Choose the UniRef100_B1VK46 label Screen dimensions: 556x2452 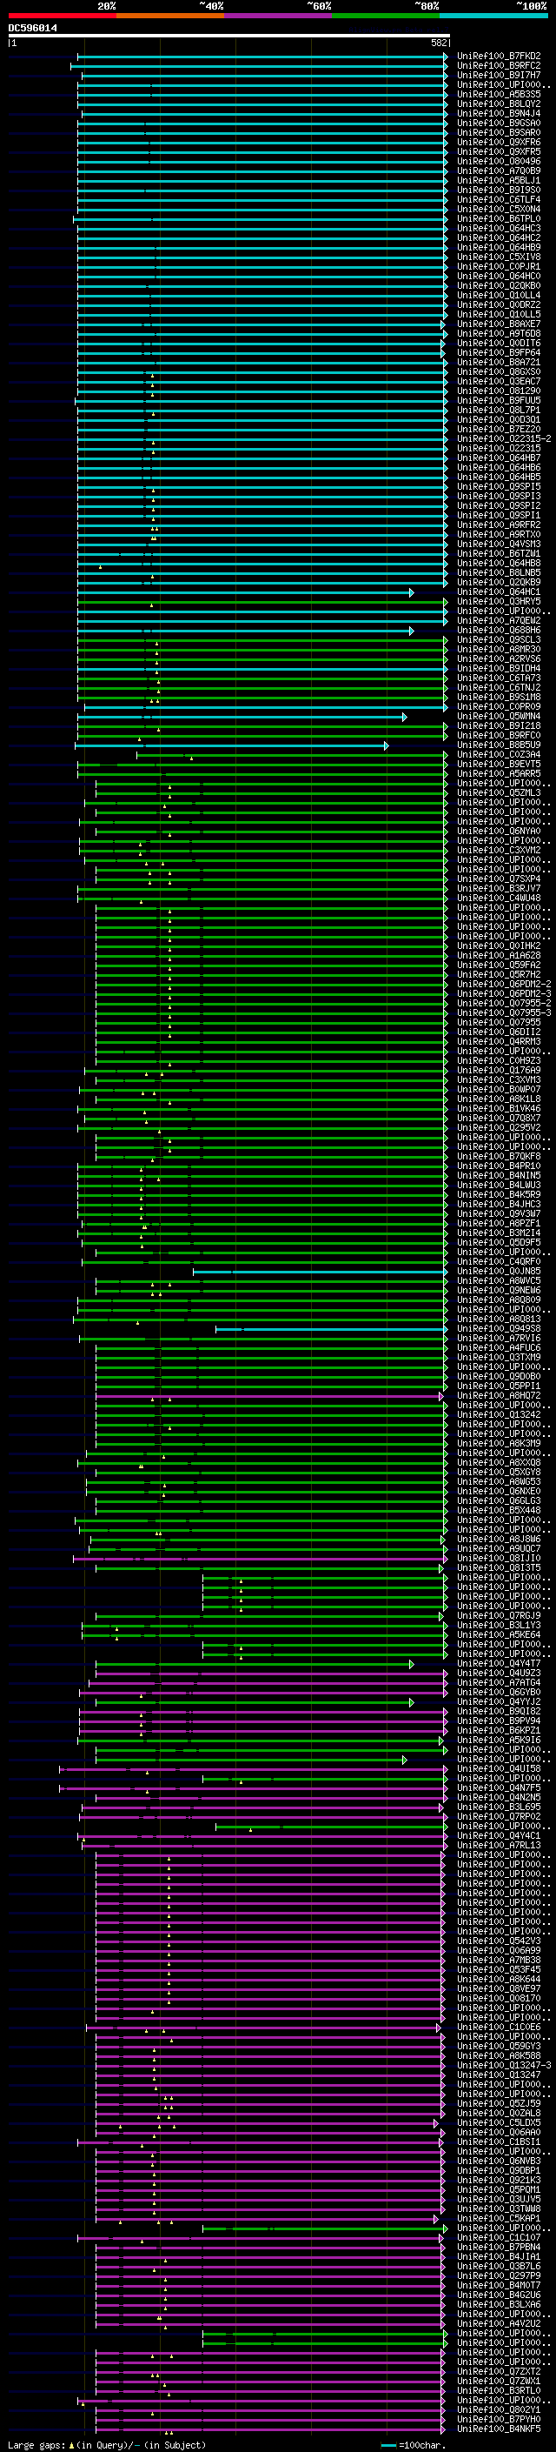tap(499, 1108)
